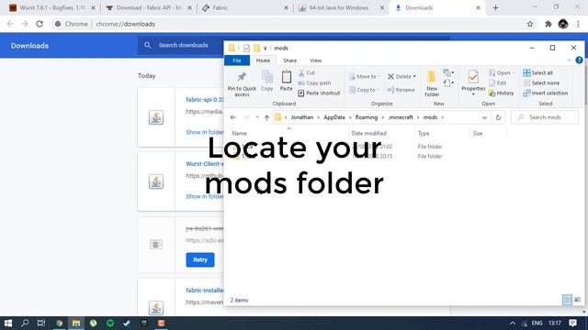Switch Explorer to details view icon
588x330 pixels.
point(567,300)
